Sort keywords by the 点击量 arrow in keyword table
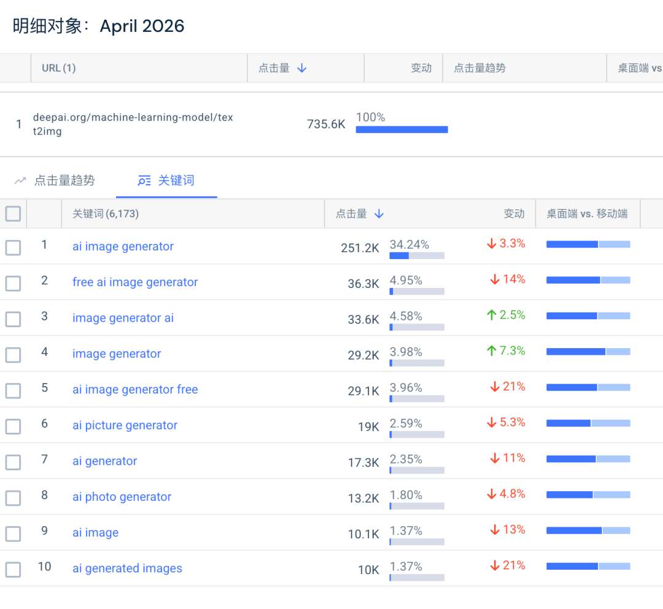 coord(379,214)
